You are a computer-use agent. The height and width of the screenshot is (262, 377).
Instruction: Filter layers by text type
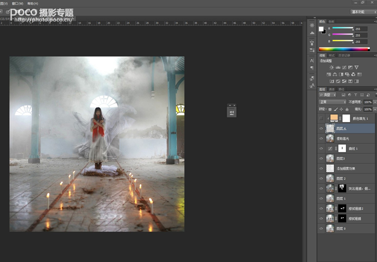click(x=355, y=95)
